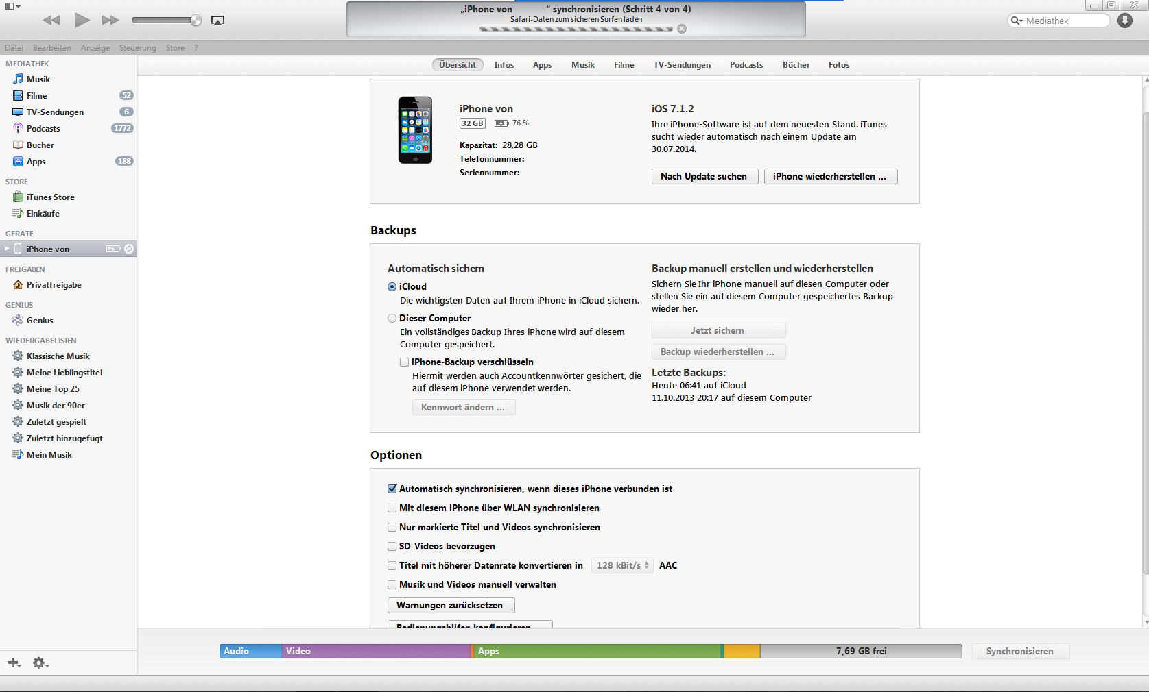1149x692 pixels.
Task: Check Musik und Videos manuell verwalten
Action: coord(392,585)
